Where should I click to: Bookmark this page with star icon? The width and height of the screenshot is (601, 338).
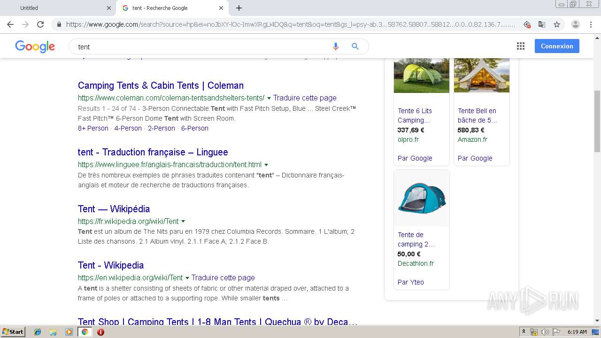click(557, 24)
